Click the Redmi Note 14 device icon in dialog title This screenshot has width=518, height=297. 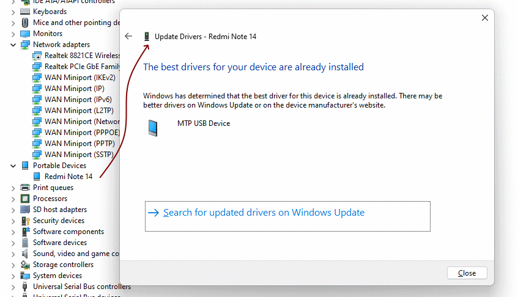(147, 36)
